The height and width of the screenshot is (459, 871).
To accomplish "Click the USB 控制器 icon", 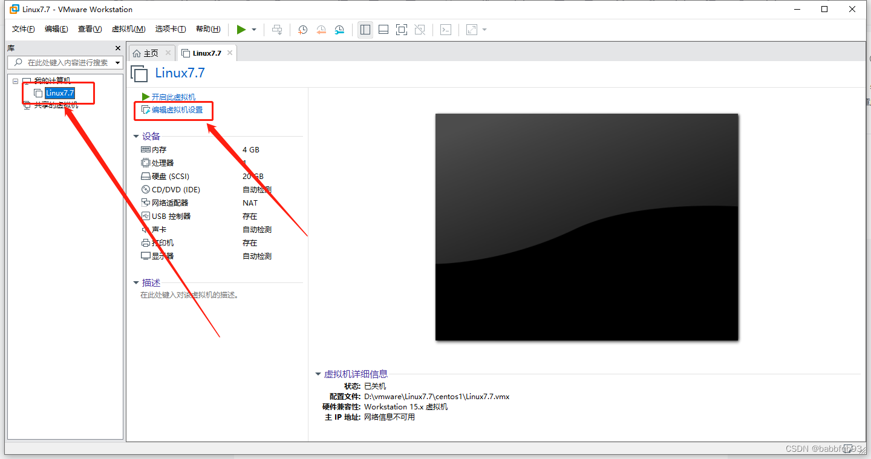I will [x=145, y=216].
